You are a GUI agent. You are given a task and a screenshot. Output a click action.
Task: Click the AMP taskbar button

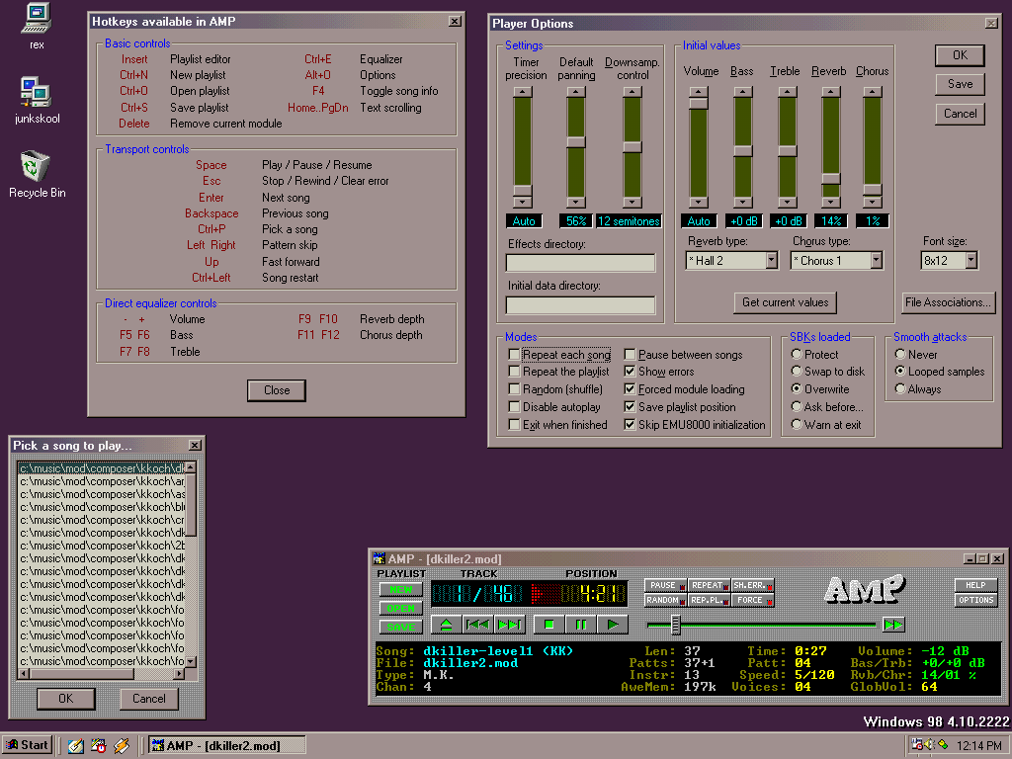(x=226, y=746)
